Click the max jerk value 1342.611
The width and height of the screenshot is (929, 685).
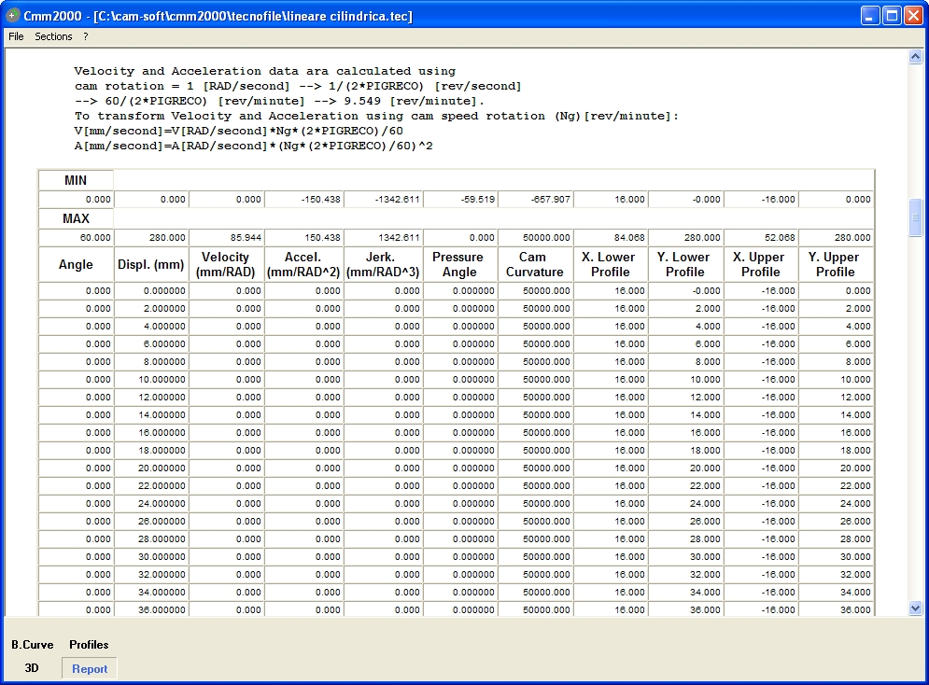point(384,237)
